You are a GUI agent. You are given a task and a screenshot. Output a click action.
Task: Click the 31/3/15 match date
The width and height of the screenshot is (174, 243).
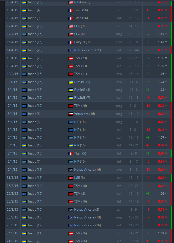(x=13, y=178)
